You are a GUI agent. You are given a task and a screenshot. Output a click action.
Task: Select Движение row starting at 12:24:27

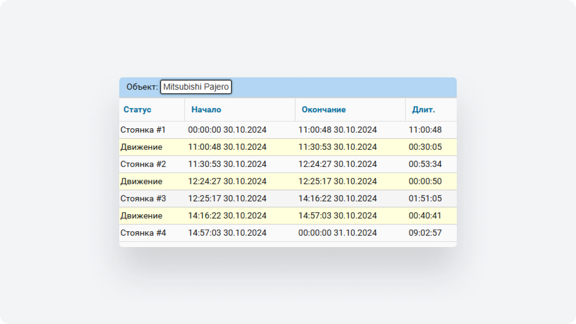tap(141, 181)
